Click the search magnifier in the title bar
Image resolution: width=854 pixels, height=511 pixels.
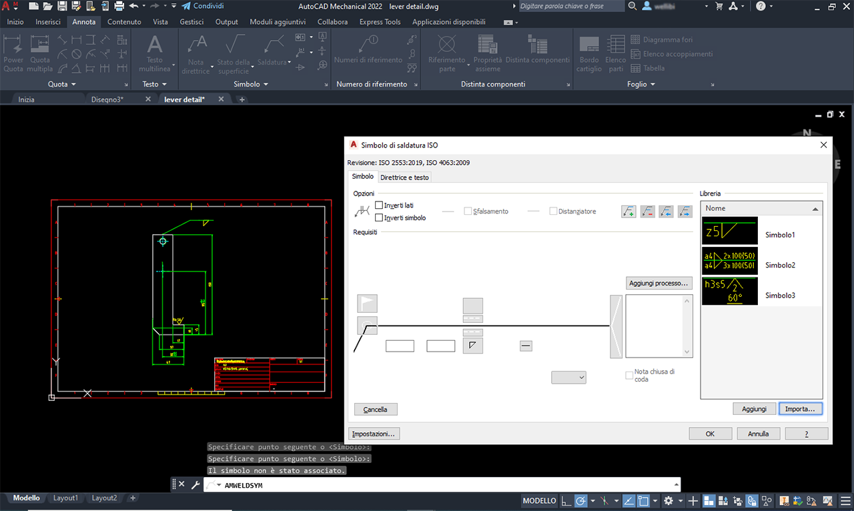(632, 6)
